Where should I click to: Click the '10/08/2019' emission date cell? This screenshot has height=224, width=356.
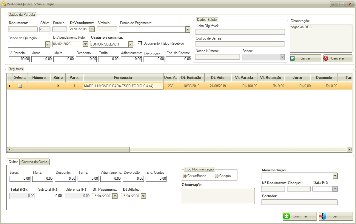click(191, 86)
